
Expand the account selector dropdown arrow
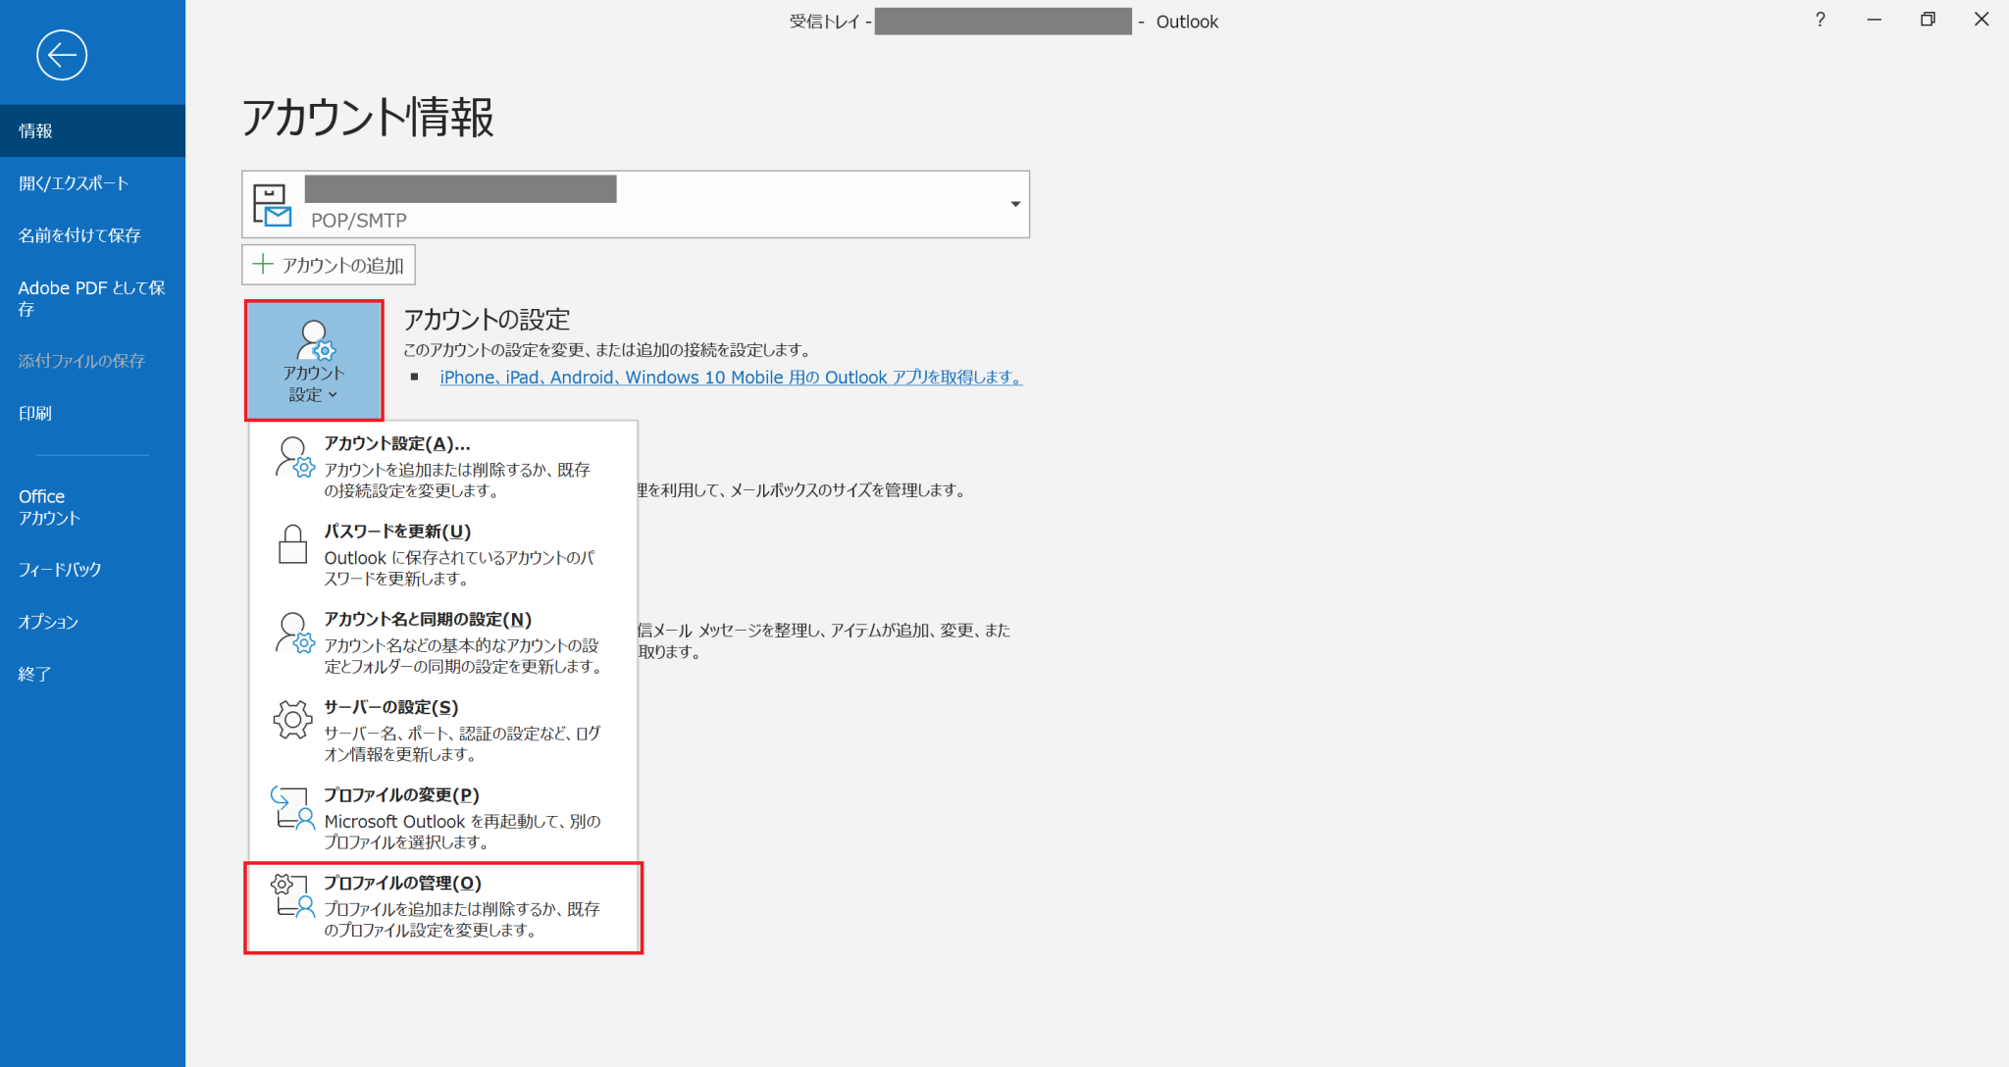click(x=1015, y=204)
